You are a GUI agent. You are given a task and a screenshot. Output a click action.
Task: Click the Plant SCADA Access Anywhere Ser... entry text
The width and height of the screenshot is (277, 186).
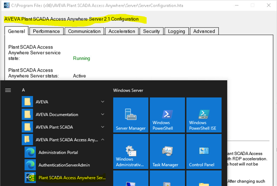[72, 178]
